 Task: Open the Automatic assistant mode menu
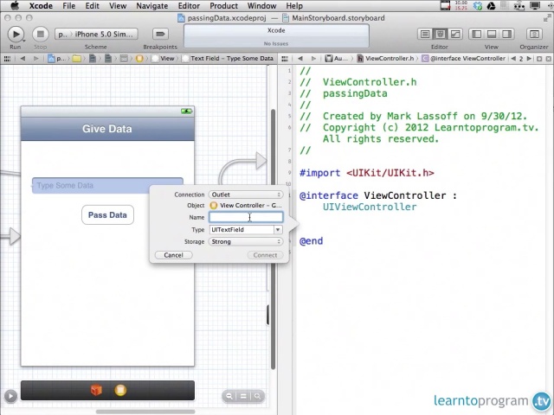coord(337,59)
